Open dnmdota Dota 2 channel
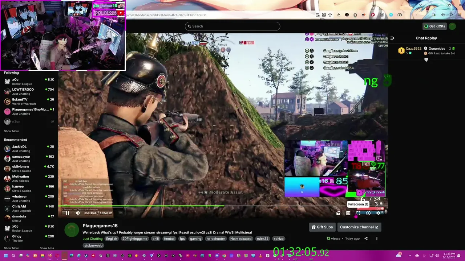The image size is (465, 261). [29, 218]
